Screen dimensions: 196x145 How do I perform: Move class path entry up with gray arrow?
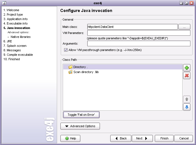[x=187, y=99]
